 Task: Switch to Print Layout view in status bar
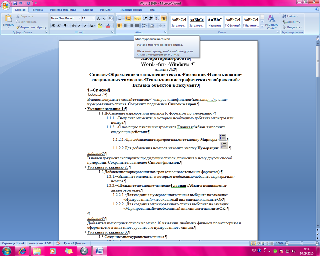pyautogui.click(x=253, y=243)
